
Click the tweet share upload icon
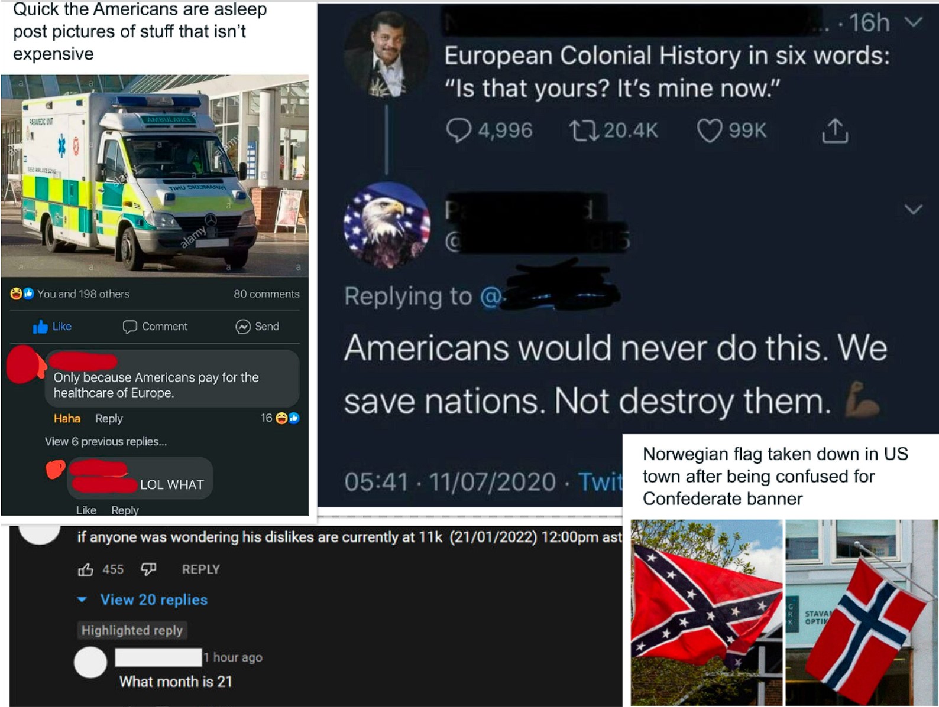click(834, 131)
